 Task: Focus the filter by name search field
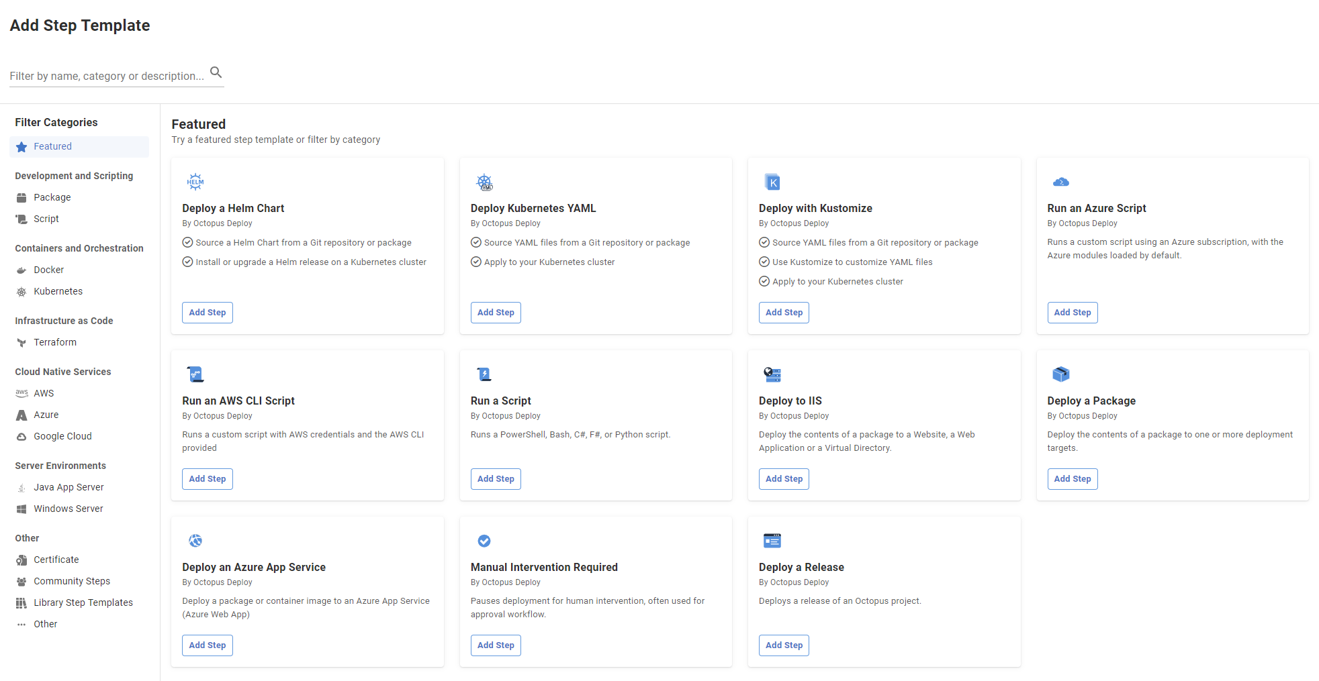tap(107, 76)
